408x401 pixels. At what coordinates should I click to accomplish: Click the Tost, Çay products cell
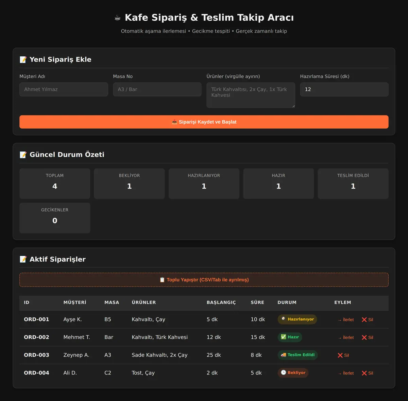pos(143,373)
